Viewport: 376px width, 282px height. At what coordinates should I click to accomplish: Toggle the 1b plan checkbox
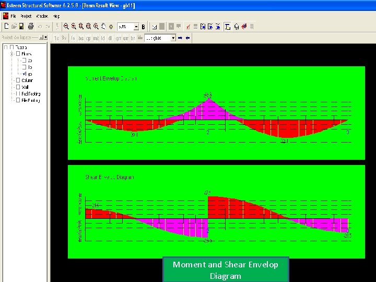point(24,67)
